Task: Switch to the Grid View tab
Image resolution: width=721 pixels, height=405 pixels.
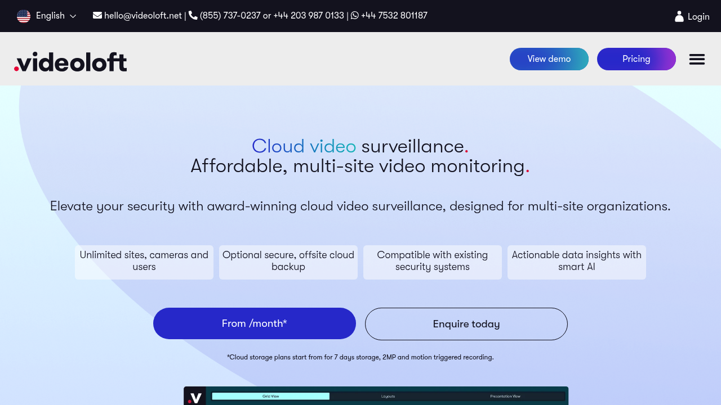Action: 271,397
